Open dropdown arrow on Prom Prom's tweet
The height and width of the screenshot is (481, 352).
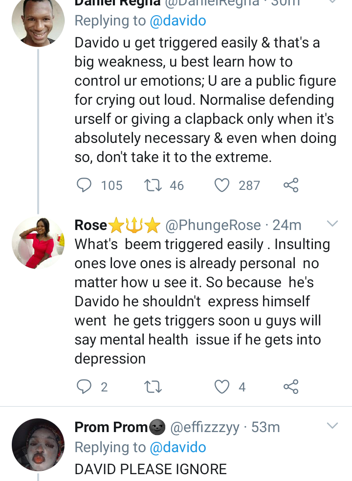pyautogui.click(x=332, y=426)
